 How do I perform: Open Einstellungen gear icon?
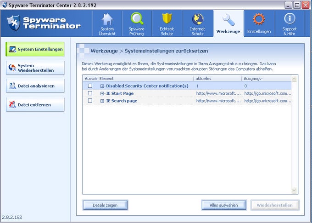pos(259,19)
